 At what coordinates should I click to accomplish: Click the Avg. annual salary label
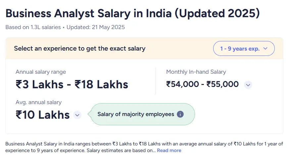(x=39, y=102)
